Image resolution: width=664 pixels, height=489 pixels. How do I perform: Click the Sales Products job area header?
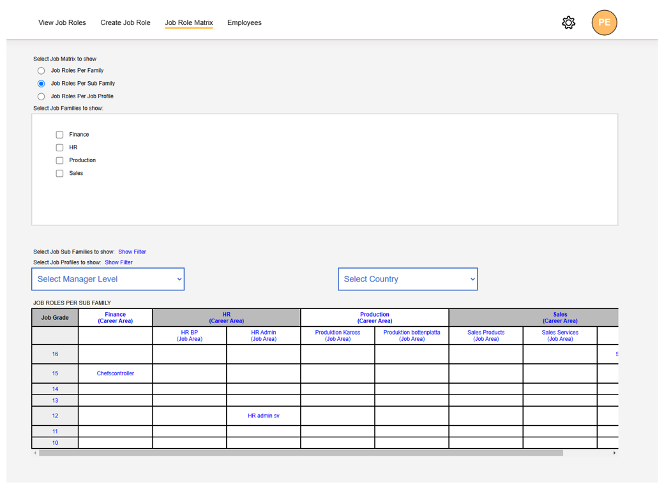486,335
